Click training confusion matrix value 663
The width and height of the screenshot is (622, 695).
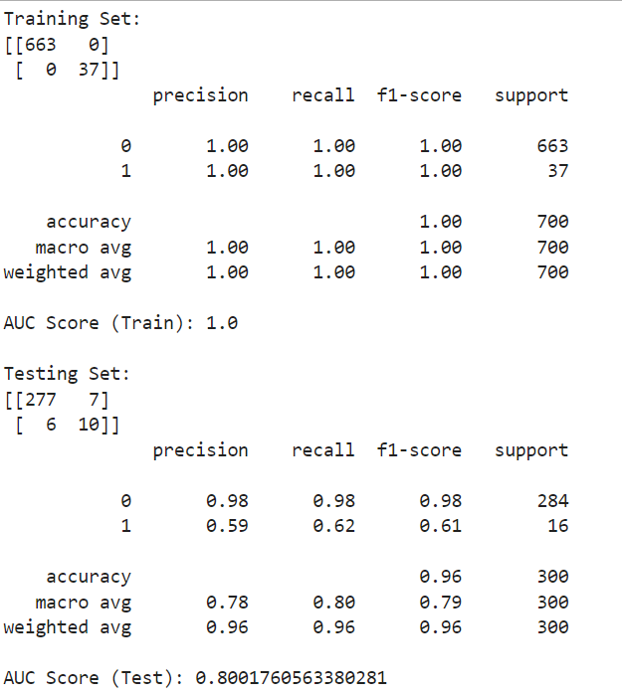point(41,45)
